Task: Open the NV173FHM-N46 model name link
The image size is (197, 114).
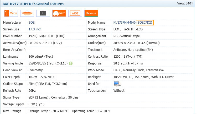Action: [x=124, y=23]
